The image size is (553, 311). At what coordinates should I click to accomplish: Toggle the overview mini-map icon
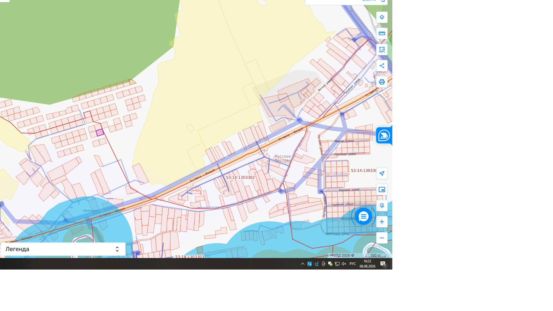[x=382, y=189]
